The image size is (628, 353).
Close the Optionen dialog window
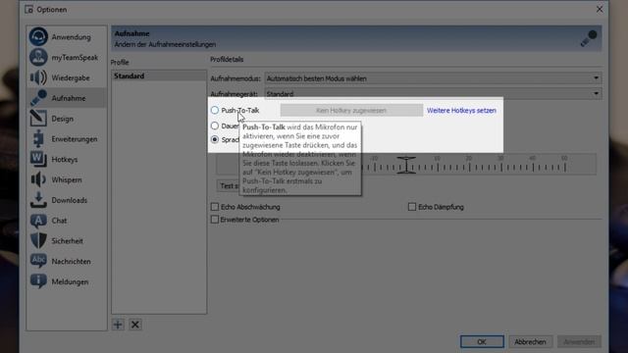(600, 9)
